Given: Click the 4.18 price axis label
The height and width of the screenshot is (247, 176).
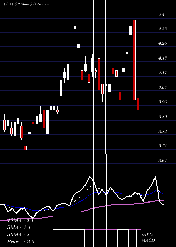Looking at the screenshot, I should pos(163,58).
